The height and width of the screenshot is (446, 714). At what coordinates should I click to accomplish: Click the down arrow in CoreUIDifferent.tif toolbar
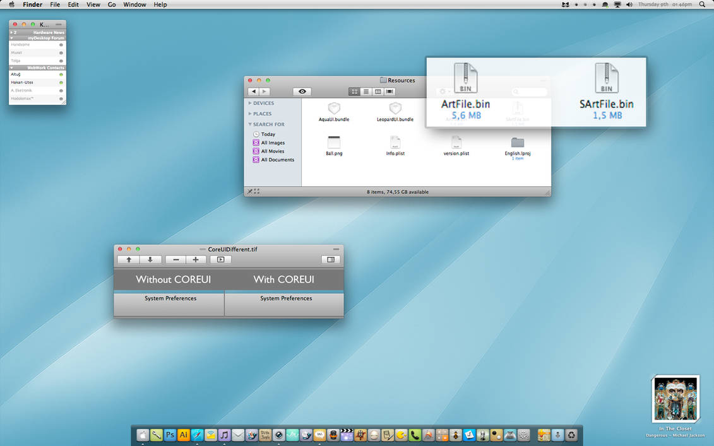150,259
